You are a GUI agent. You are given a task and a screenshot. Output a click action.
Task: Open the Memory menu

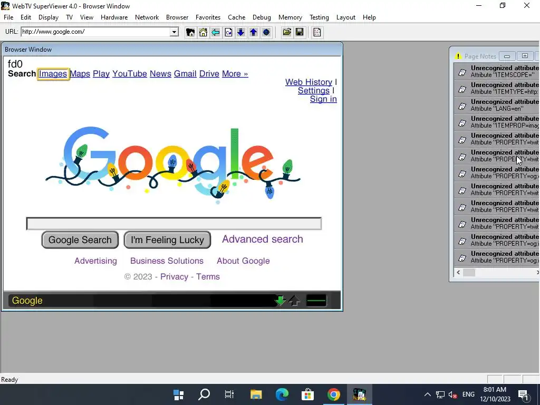[x=290, y=17]
